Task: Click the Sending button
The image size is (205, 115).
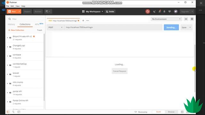Action: click(x=171, y=27)
